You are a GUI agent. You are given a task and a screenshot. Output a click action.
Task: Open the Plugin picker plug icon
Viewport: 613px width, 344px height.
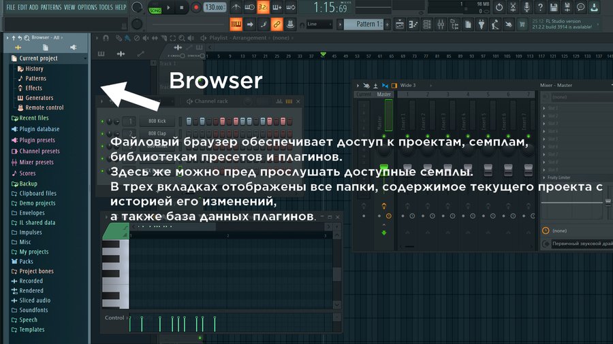coord(482,24)
